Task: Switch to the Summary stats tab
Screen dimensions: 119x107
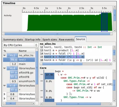Action: pos(13,39)
